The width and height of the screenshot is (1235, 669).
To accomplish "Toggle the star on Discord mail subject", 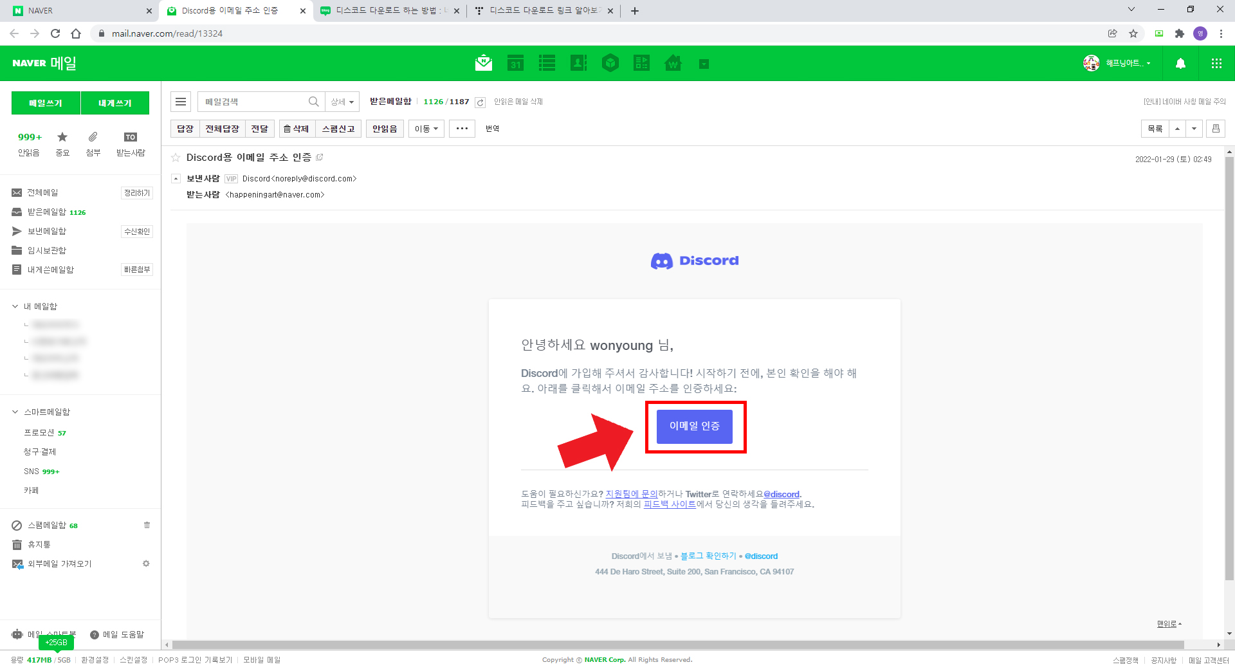I will (x=176, y=158).
